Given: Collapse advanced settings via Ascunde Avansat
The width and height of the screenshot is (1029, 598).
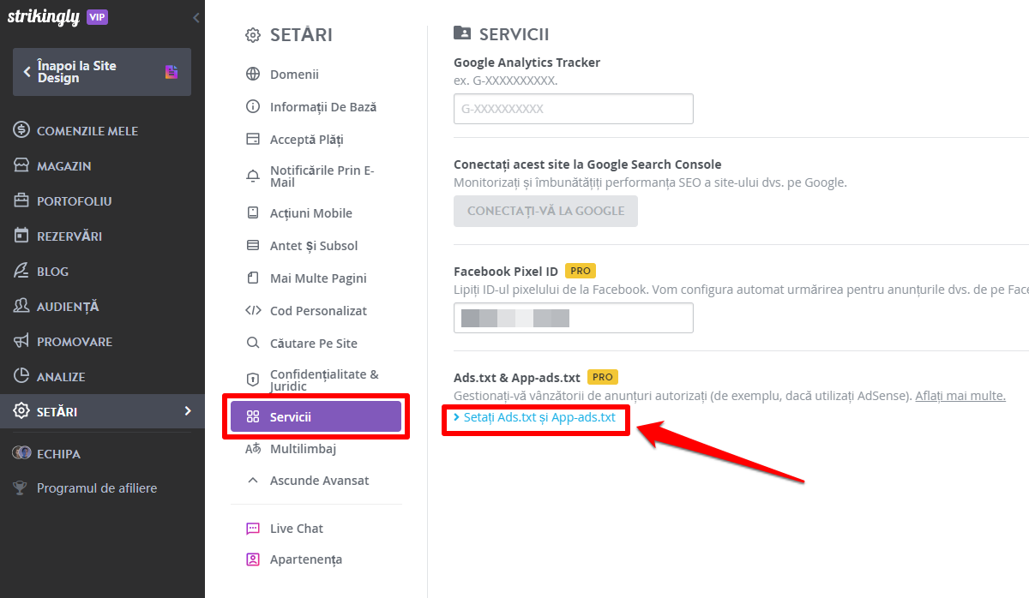Looking at the screenshot, I should pyautogui.click(x=308, y=481).
